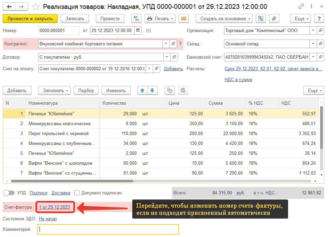The image size is (329, 237).
Task: Click Провести и закрыть button
Action: pos(30,18)
